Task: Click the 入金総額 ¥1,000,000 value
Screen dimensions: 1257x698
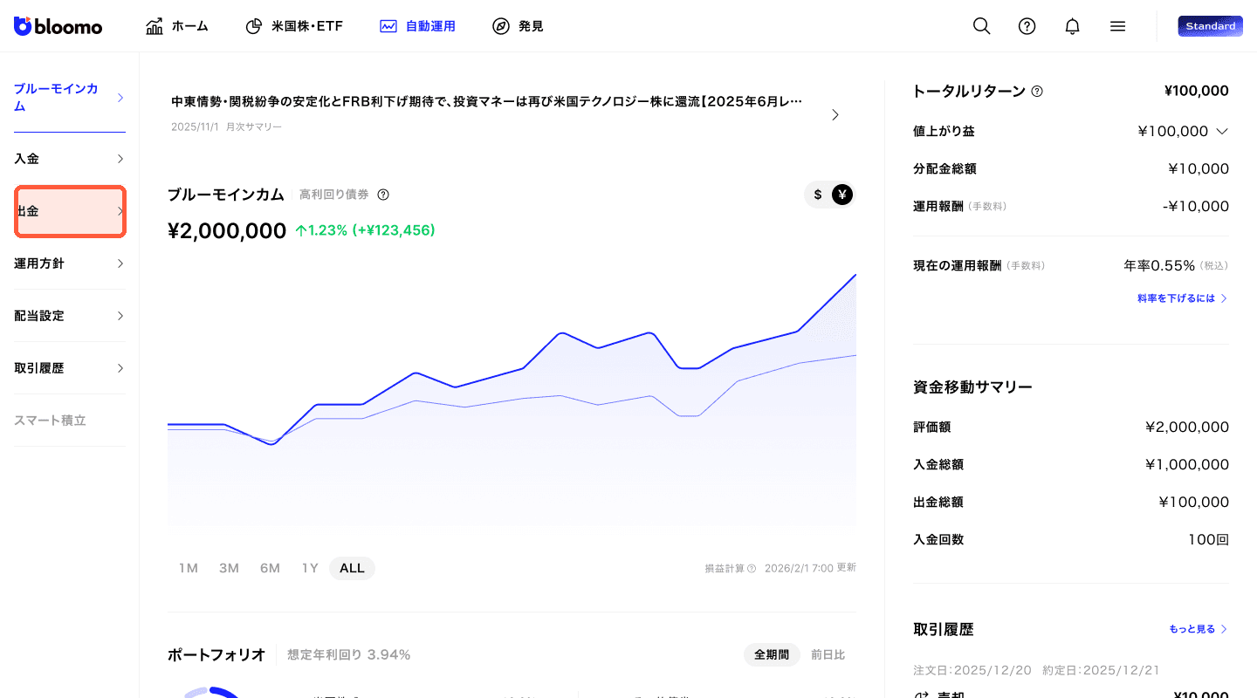Action: (1187, 465)
